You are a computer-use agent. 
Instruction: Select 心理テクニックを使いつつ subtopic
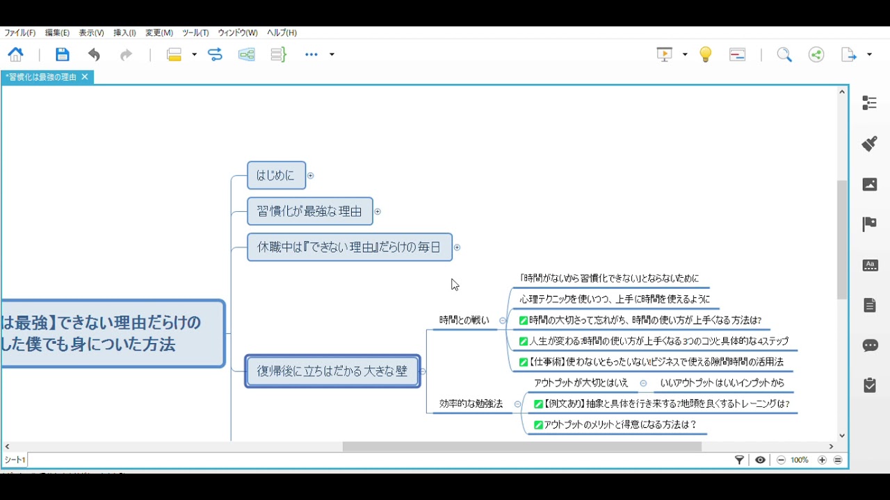pyautogui.click(x=615, y=299)
